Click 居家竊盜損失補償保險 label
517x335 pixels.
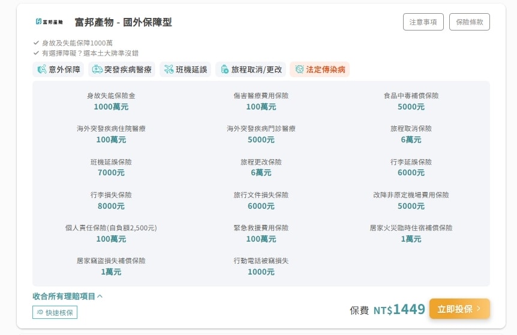pos(111,261)
